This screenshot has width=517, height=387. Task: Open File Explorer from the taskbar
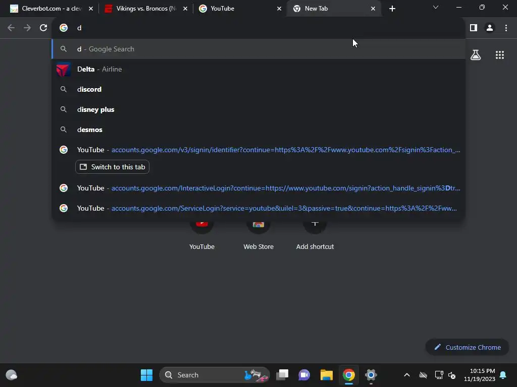(327, 375)
